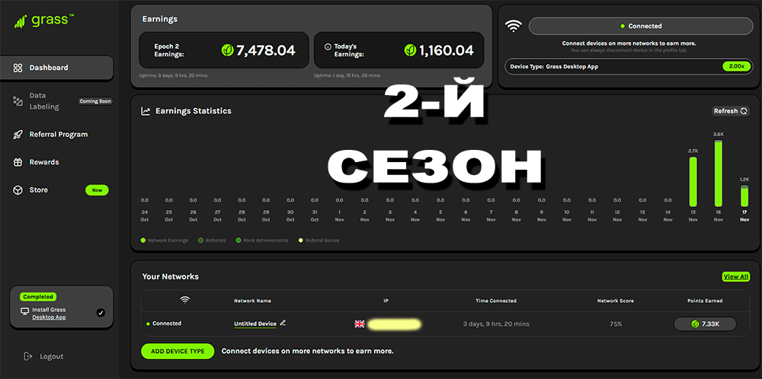762x379 pixels.
Task: Click the 2.00x multiplier badge
Action: (737, 66)
